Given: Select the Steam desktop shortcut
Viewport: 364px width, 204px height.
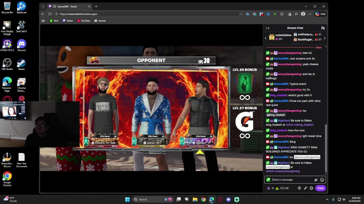Looking at the screenshot, I should point(21,64).
